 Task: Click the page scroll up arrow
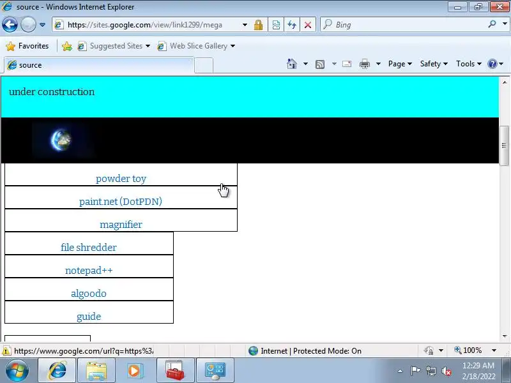point(504,82)
